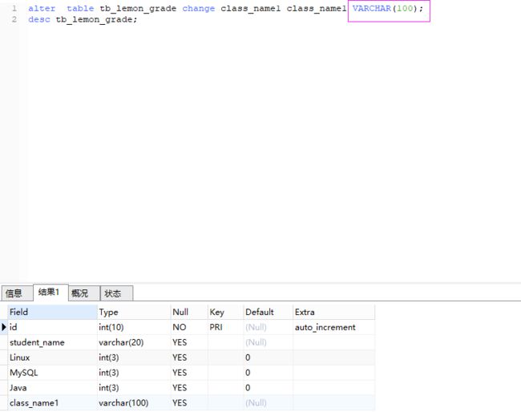Click the Null column header
This screenshot has height=412, width=521.
point(189,313)
